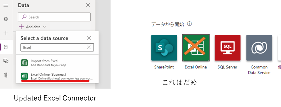Image resolution: width=281 pixels, height=107 pixels.
Task: Click the Insert plus icon in sidebar
Action: 6,33
